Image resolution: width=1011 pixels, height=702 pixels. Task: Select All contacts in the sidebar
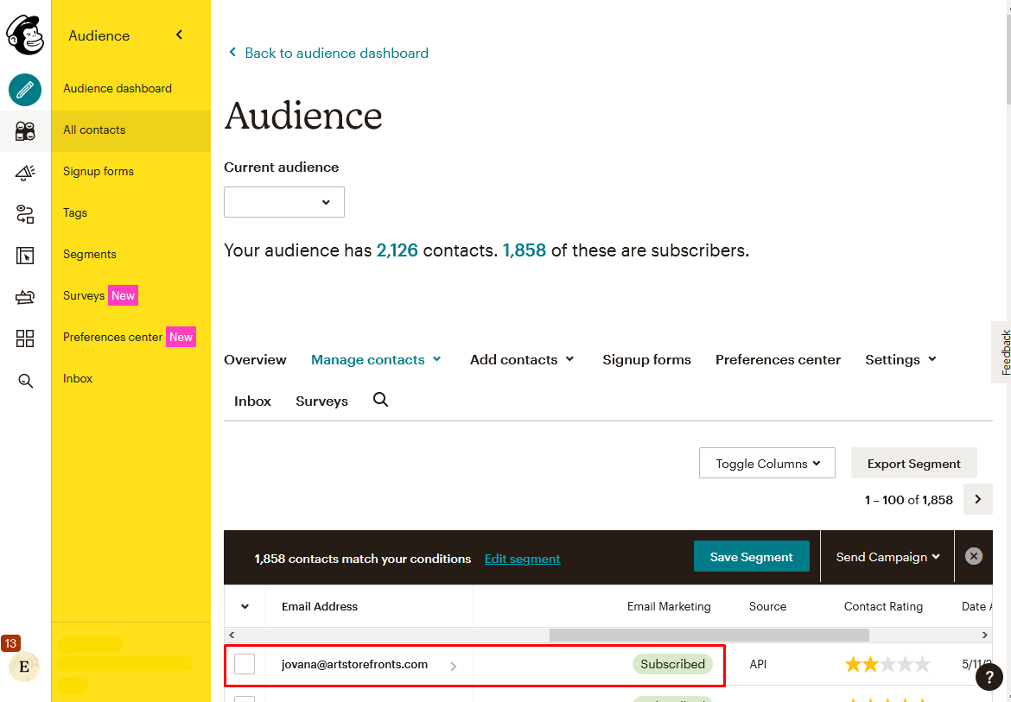pos(130,130)
